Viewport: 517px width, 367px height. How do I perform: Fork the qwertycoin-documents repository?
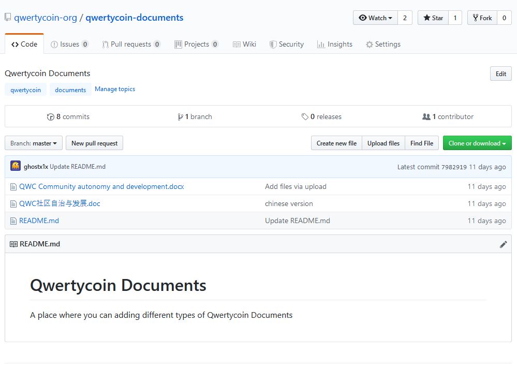482,18
